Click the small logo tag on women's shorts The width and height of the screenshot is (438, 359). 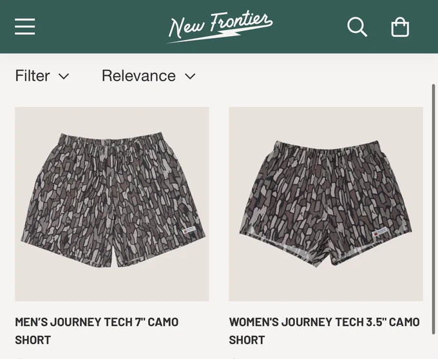point(379,232)
